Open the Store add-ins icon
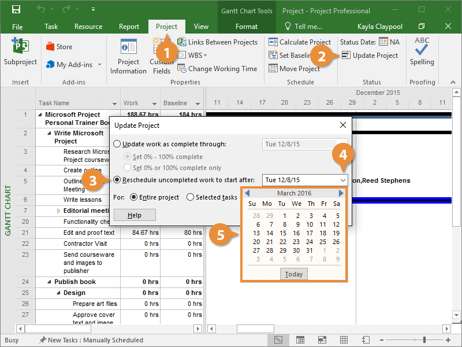The image size is (462, 347). tap(58, 47)
